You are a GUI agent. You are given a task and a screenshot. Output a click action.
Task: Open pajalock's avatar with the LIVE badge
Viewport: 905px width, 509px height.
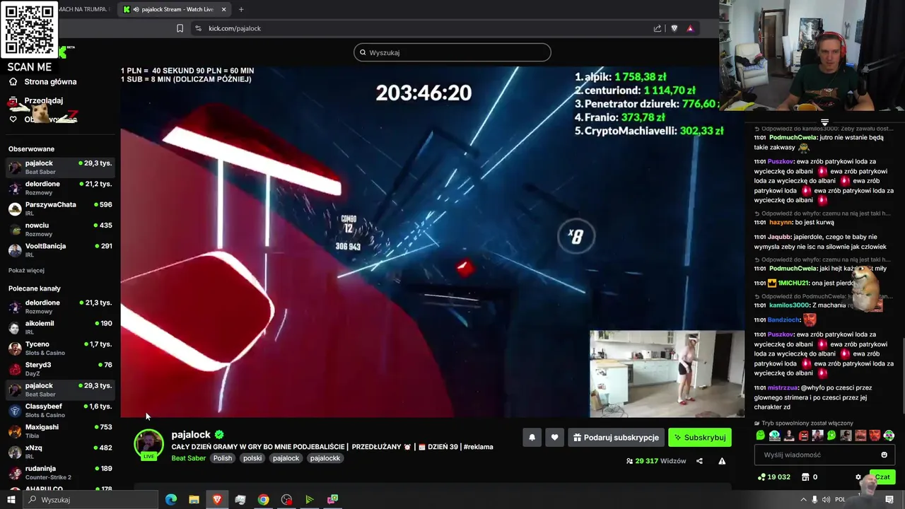[x=148, y=445]
